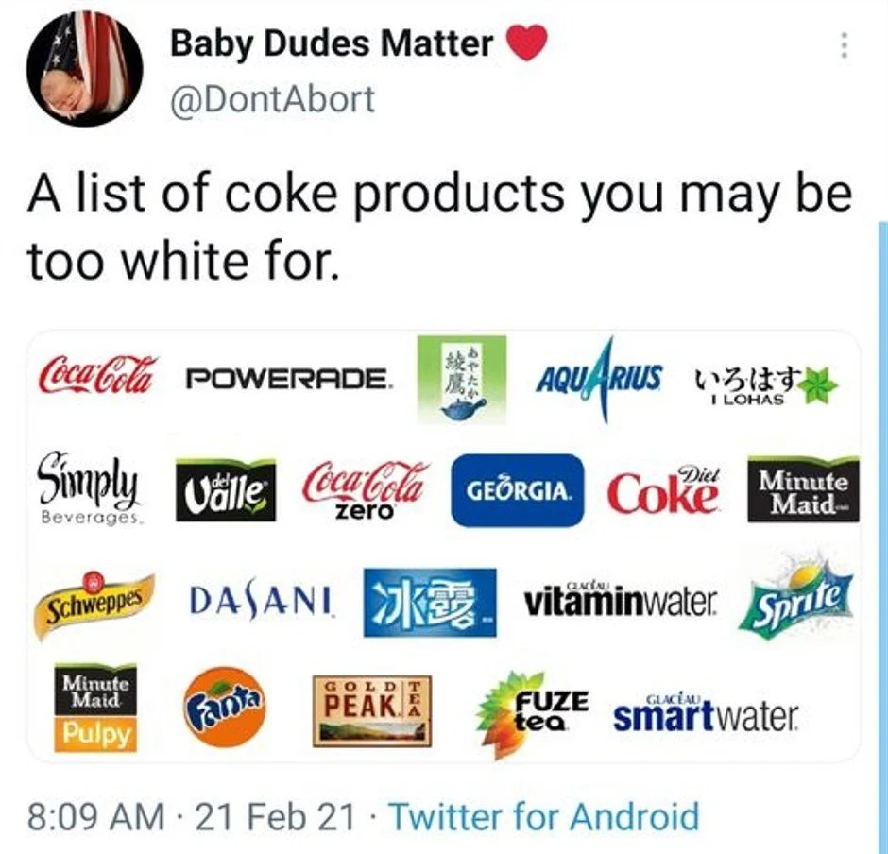Image resolution: width=888 pixels, height=854 pixels.
Task: Open the @DontAbort handle
Action: coord(272,99)
